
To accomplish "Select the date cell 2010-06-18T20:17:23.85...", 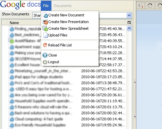I will 103,77.
